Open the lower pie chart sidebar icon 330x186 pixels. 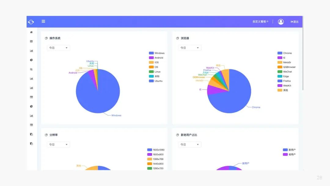click(31, 106)
